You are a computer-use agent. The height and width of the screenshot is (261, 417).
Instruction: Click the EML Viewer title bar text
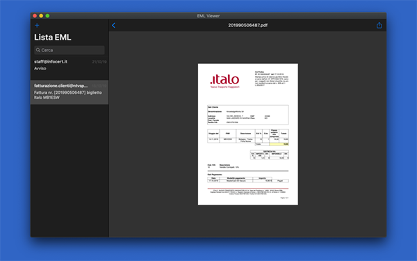208,16
